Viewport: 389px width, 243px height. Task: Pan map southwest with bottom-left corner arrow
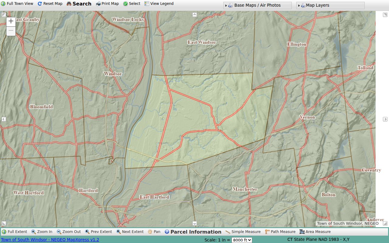4,224
